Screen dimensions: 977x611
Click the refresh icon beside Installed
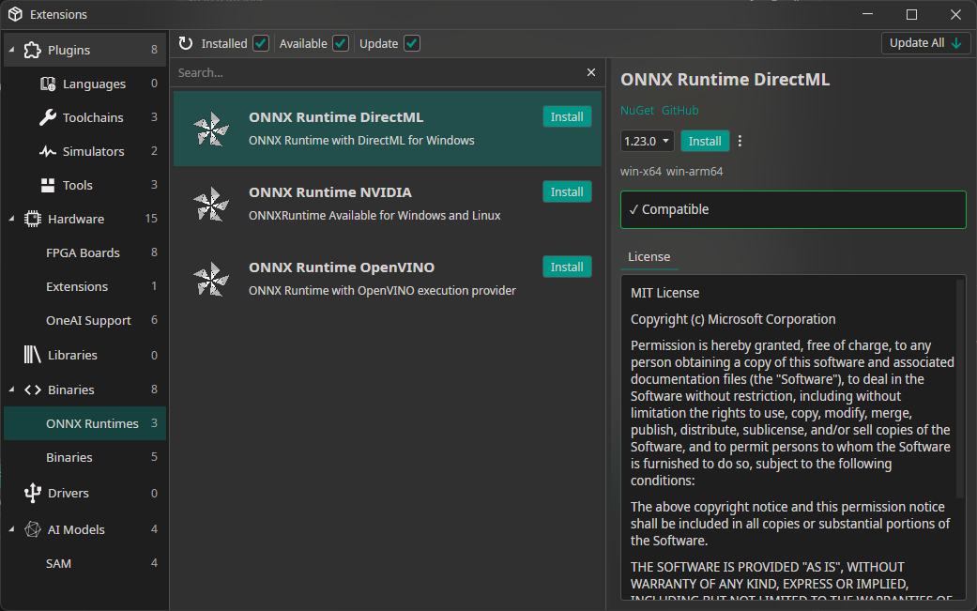(x=186, y=43)
